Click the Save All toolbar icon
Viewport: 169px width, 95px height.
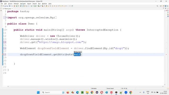point(7,6)
